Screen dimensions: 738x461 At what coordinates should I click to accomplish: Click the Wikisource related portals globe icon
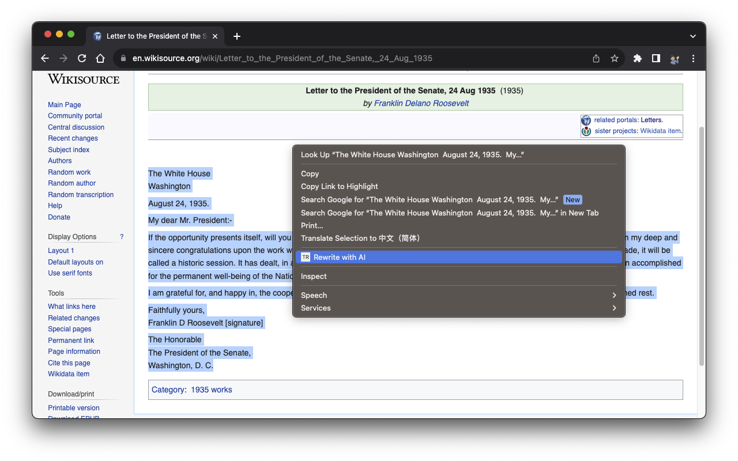click(x=586, y=120)
